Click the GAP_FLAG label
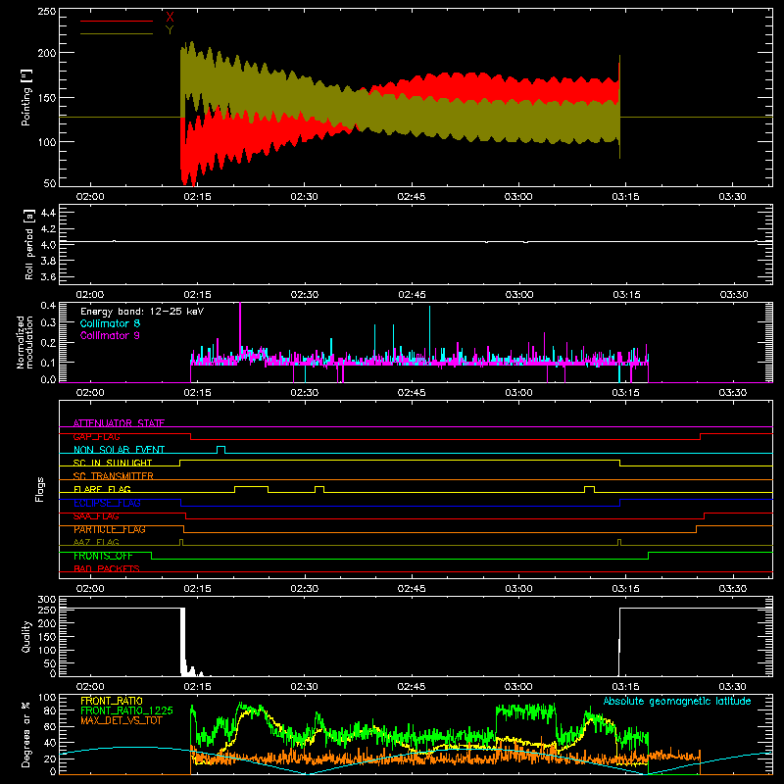This screenshot has height=784, width=784. click(x=96, y=436)
